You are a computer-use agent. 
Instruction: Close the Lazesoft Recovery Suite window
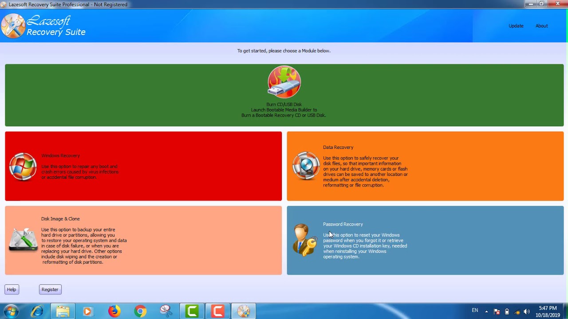[558, 4]
